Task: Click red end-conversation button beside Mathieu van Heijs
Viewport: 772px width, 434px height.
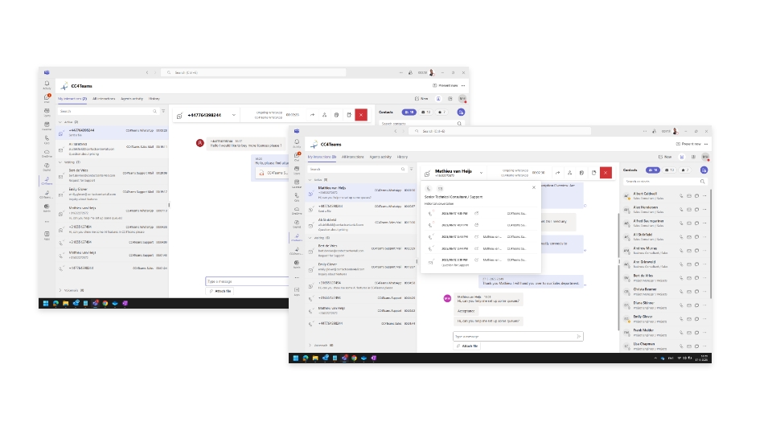Action: (606, 173)
